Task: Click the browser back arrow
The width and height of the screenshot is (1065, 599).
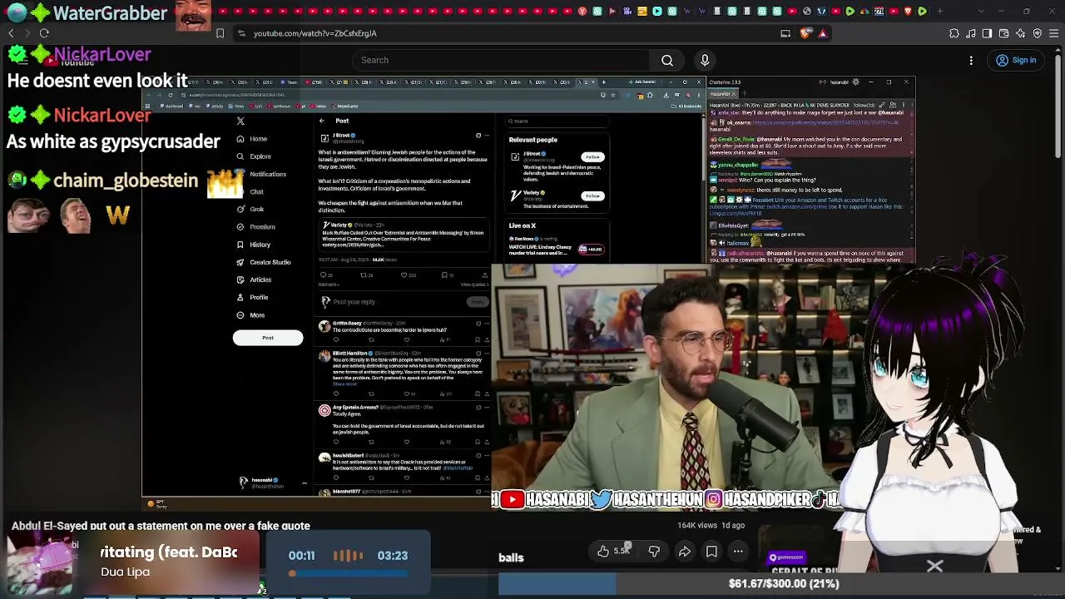Action: tap(11, 33)
